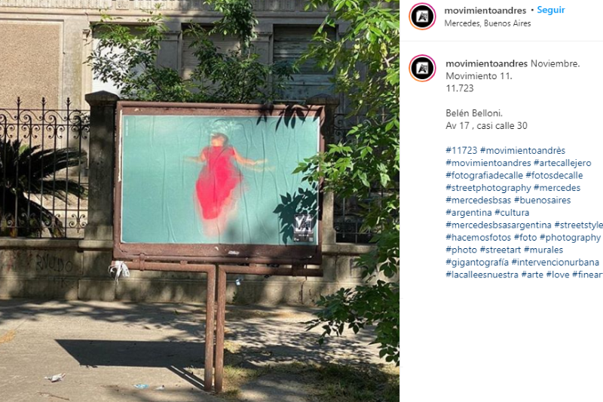The height and width of the screenshot is (402, 603).
Task: Click the caption profile avatar icon
Action: tap(422, 68)
